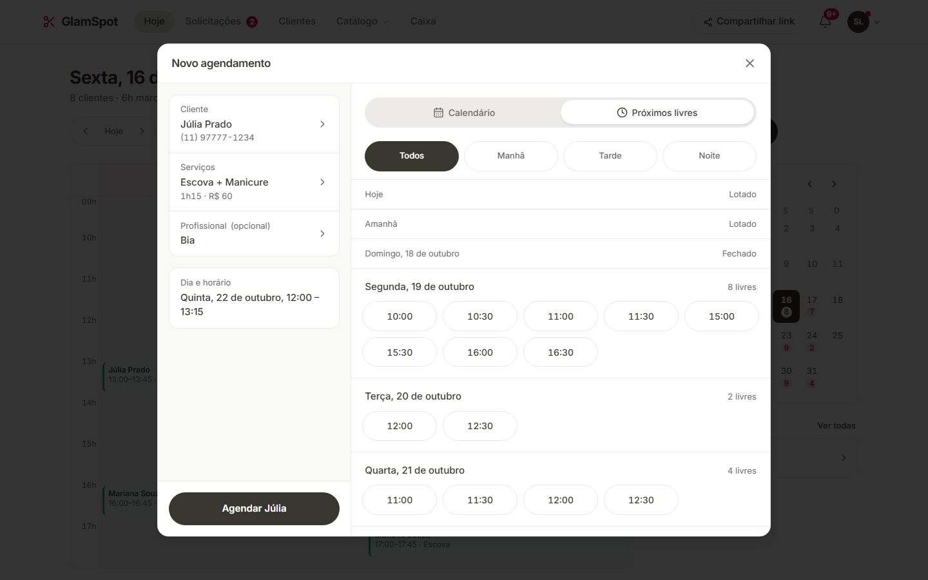Viewport: 928px width, 580px height.
Task: Filter slots by Tarde
Action: click(610, 156)
